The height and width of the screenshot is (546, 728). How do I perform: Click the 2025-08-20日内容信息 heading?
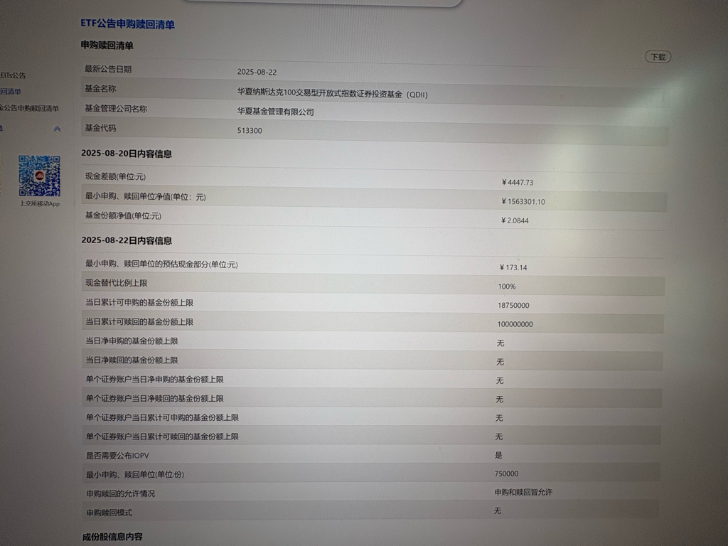(127, 154)
